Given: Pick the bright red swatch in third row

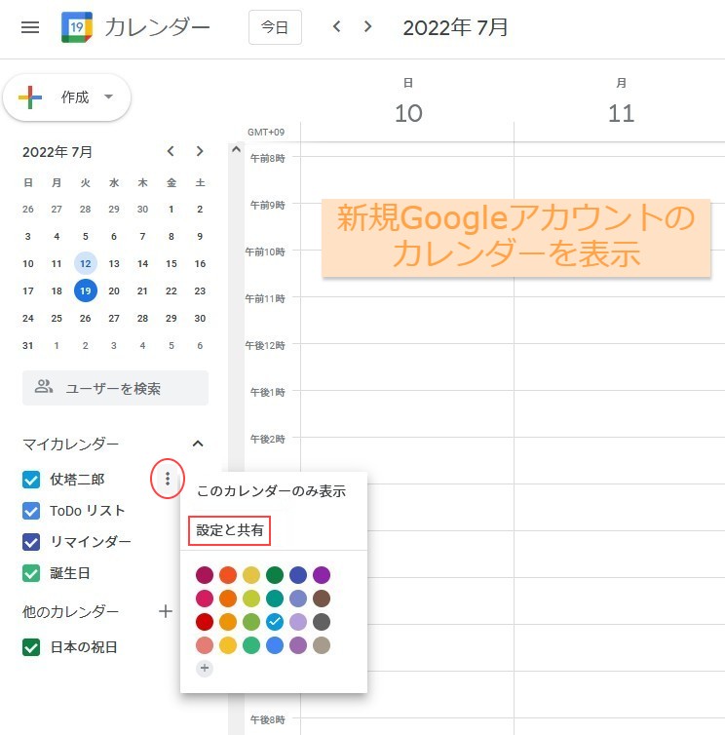Looking at the screenshot, I should pos(205,622).
